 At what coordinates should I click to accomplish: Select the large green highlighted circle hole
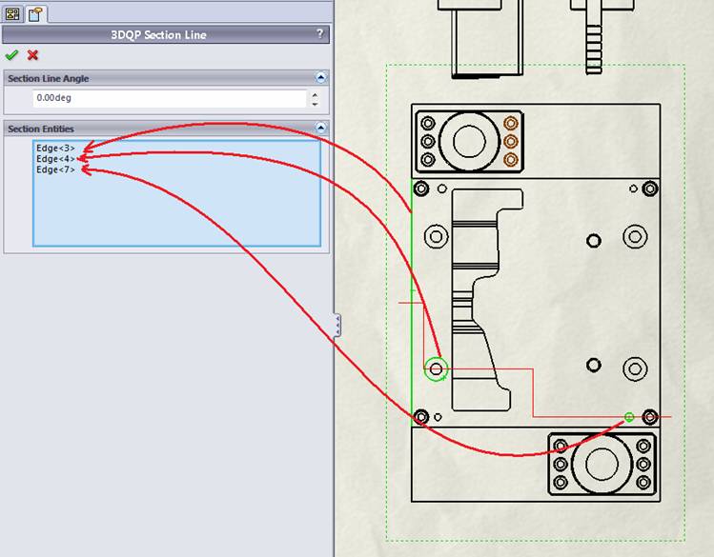tap(436, 368)
